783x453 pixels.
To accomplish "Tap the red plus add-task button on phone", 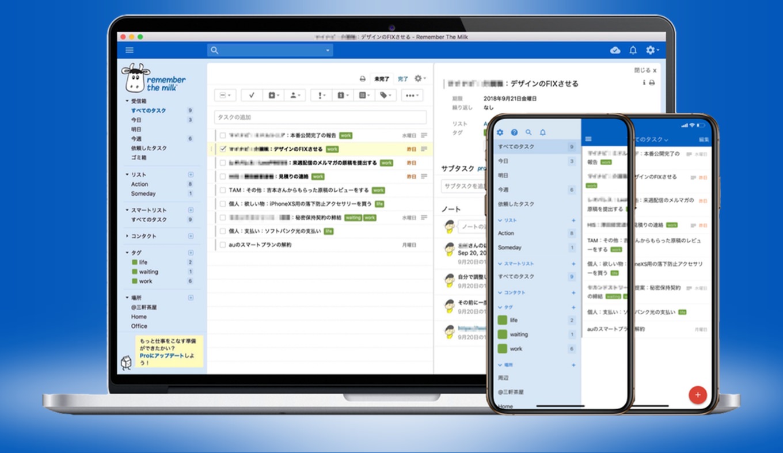I will point(698,395).
